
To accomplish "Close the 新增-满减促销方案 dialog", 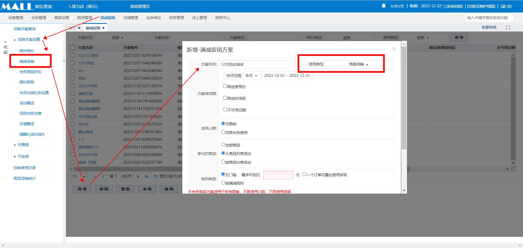I will click(394, 49).
